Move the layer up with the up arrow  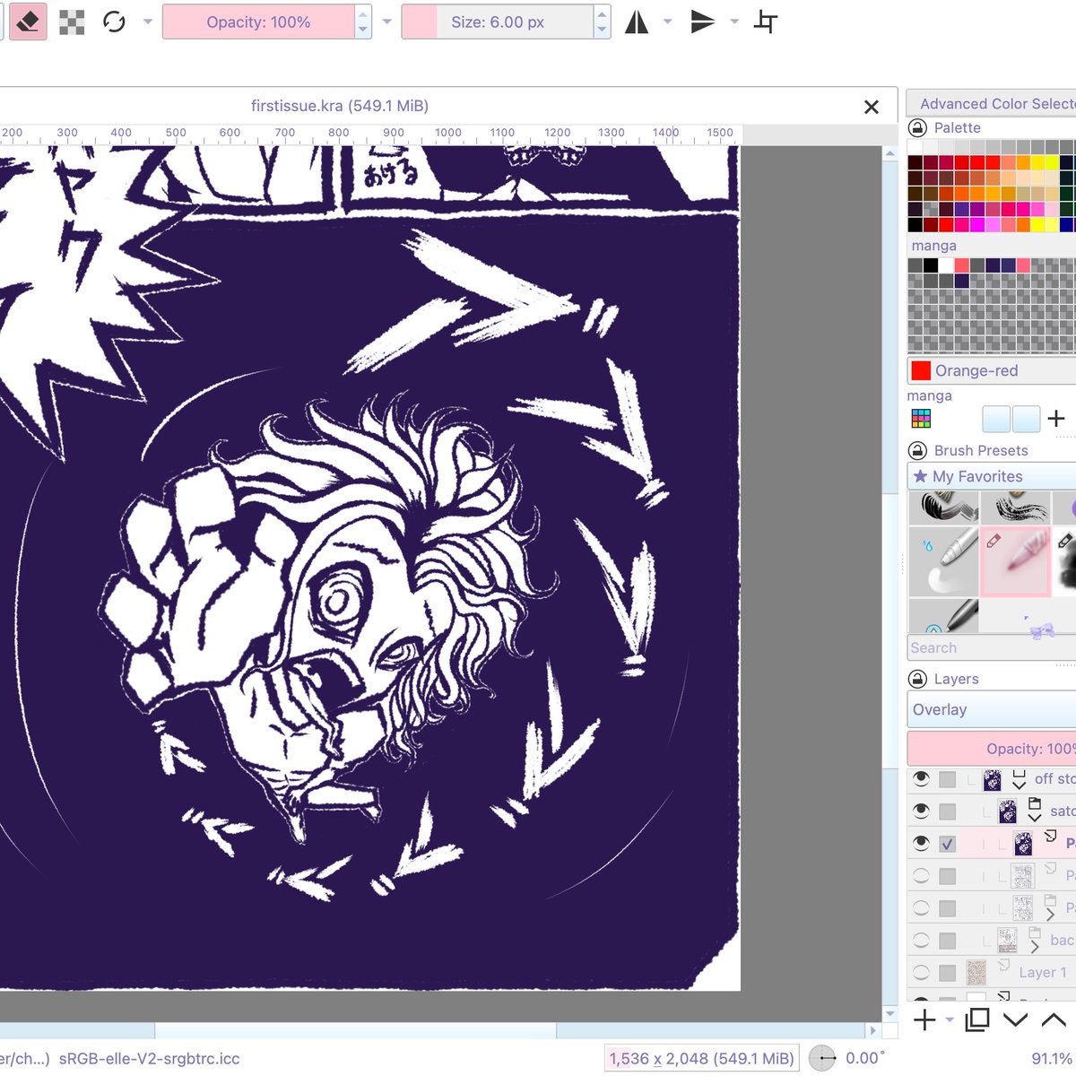click(1054, 1020)
